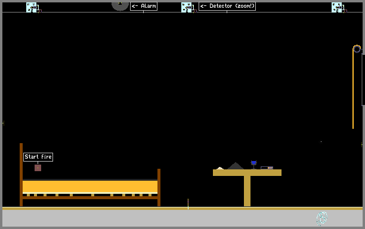Click the tabletop surface slab
The image size is (365, 229).
(248, 173)
